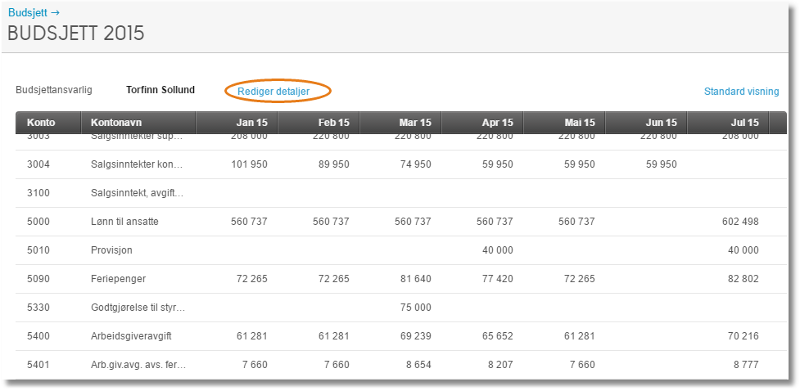Select the Jul 15 column header

pyautogui.click(x=728, y=123)
